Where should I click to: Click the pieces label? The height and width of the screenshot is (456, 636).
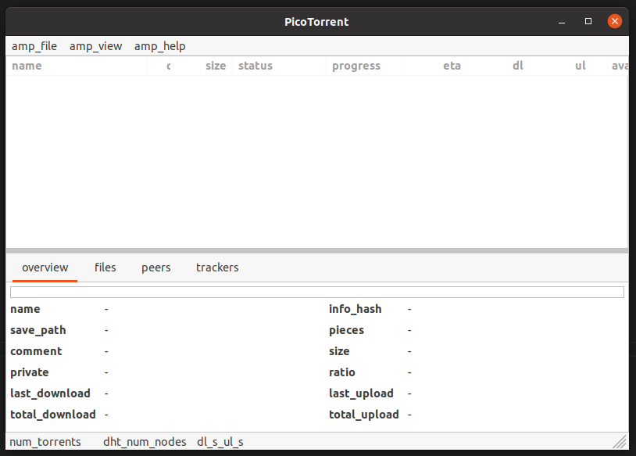[346, 330]
